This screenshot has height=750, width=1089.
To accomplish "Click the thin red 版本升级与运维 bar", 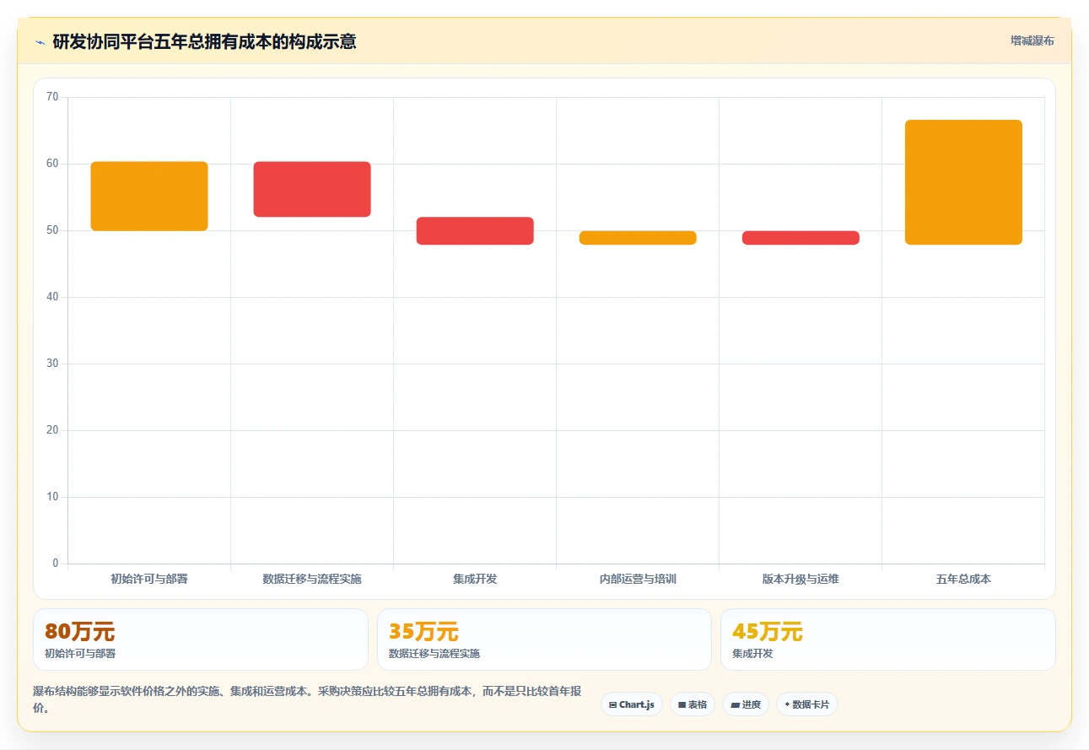I will (801, 238).
